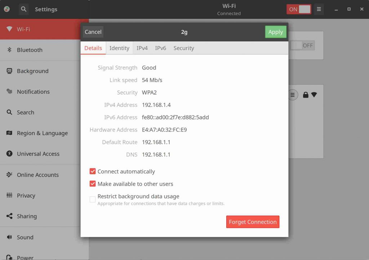Select the Universal Access sidebar icon
Image resolution: width=369 pixels, height=260 pixels.
click(9, 154)
